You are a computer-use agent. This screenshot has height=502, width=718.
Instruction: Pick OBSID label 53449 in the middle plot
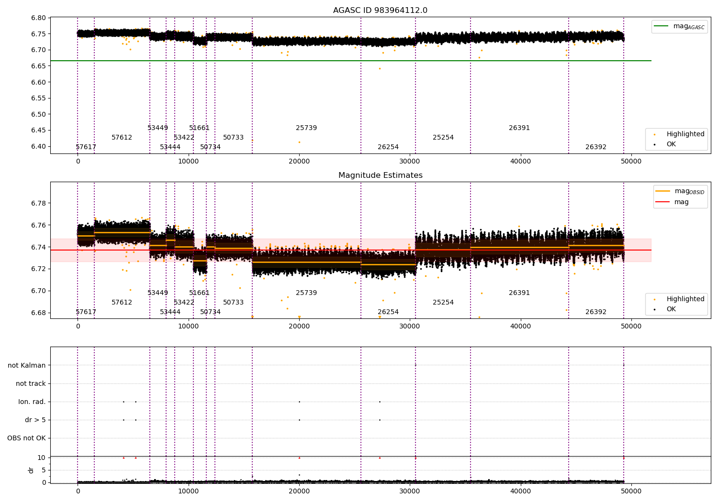158,293
